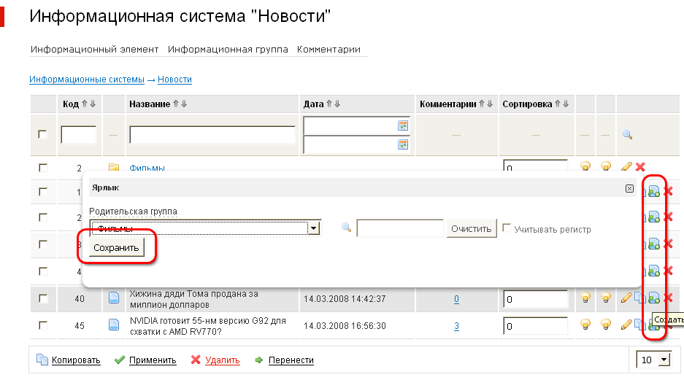Click the Очистить button

(472, 228)
